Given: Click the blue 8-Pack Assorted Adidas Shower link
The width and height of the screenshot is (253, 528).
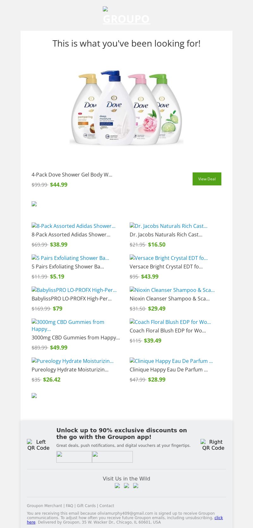Looking at the screenshot, I should coord(73,226).
